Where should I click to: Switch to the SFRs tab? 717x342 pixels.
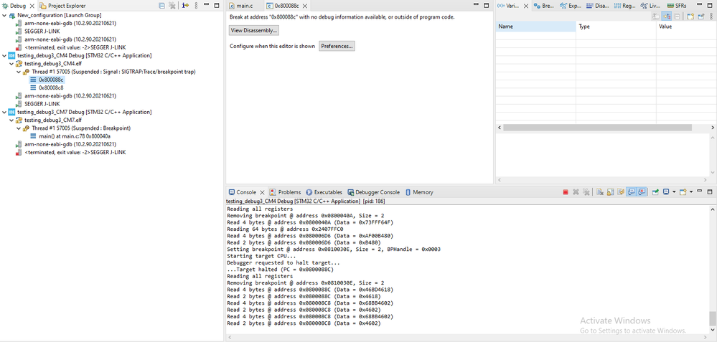[677, 6]
